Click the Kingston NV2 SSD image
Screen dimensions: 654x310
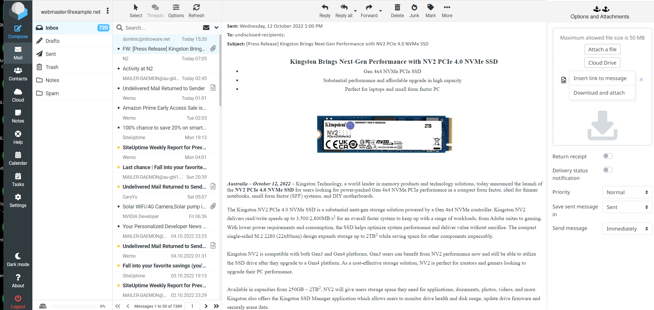click(x=385, y=134)
